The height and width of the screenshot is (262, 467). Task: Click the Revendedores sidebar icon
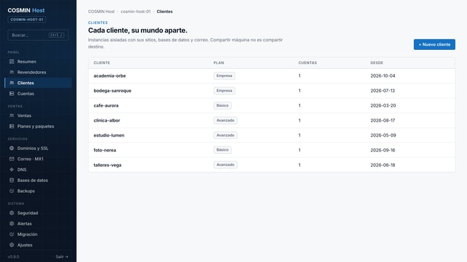(12, 72)
